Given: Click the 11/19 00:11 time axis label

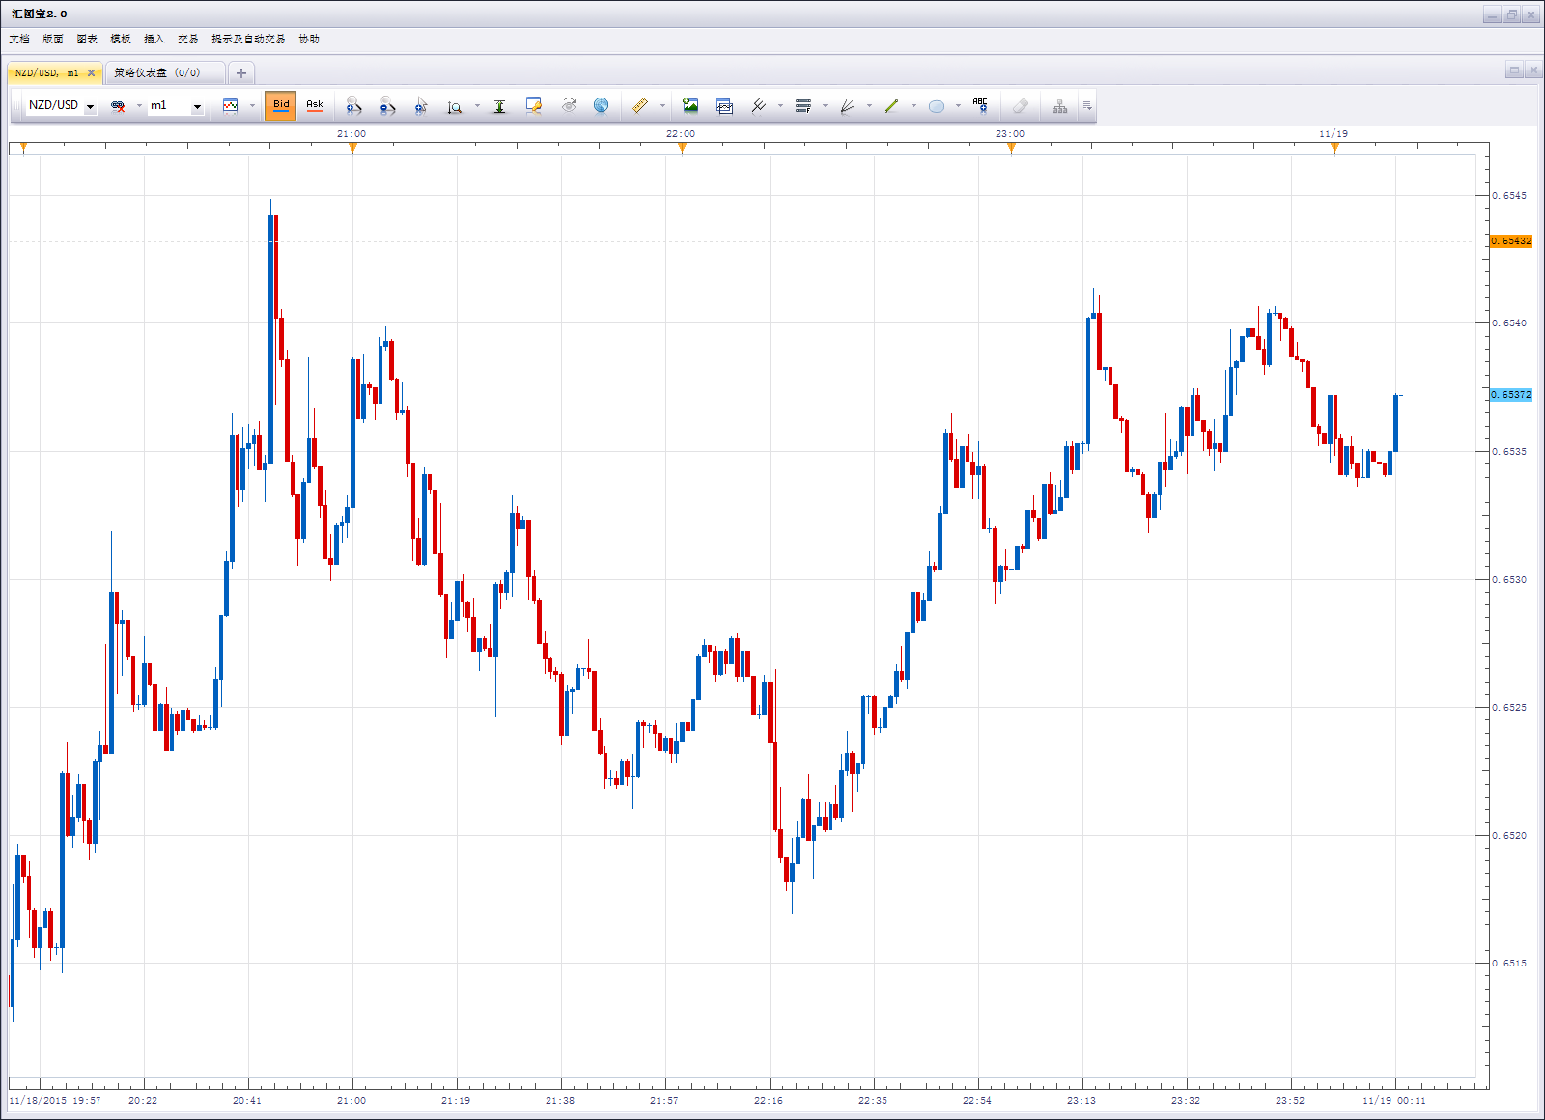Looking at the screenshot, I should coord(1394,1101).
